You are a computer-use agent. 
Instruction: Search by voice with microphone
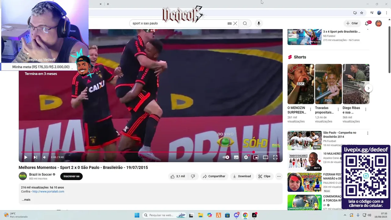coord(259,23)
